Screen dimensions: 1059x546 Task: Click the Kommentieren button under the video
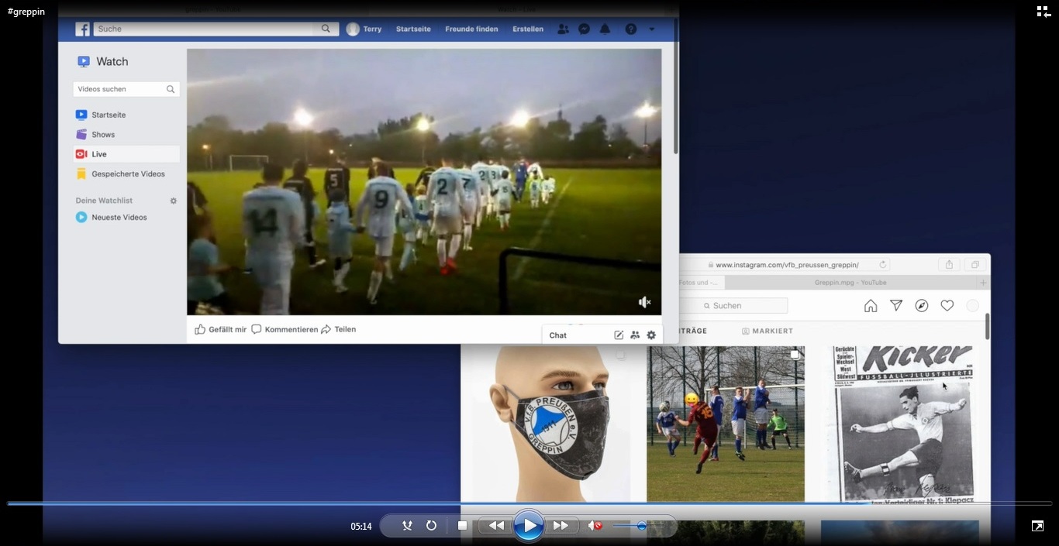point(285,329)
